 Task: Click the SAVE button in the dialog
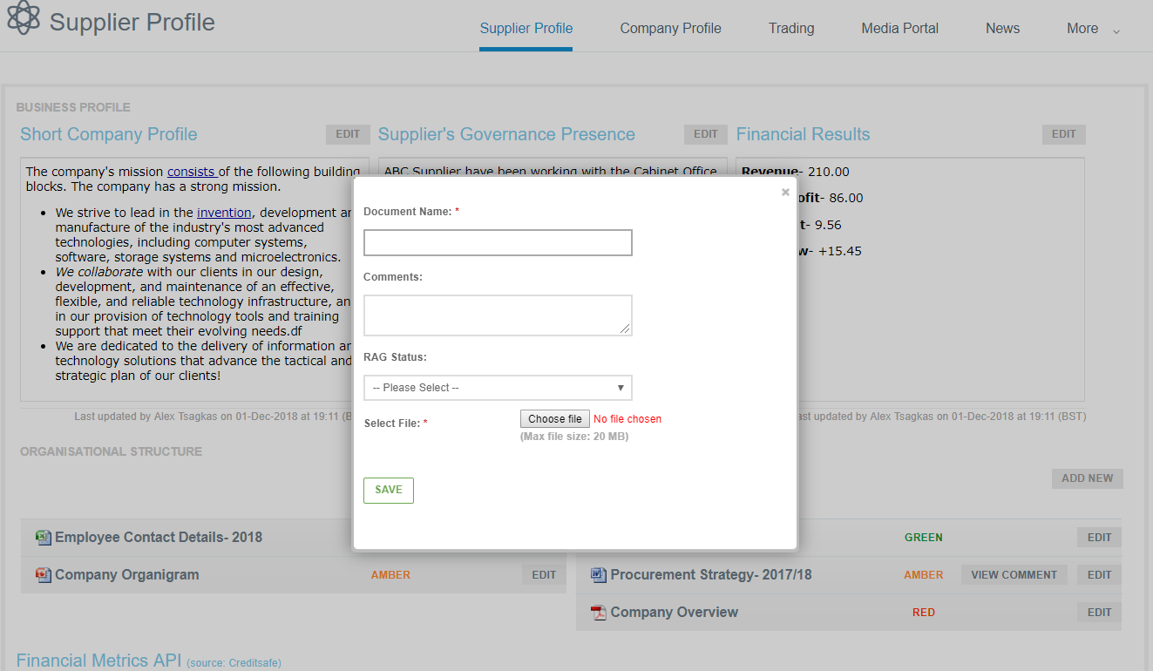[x=388, y=490]
